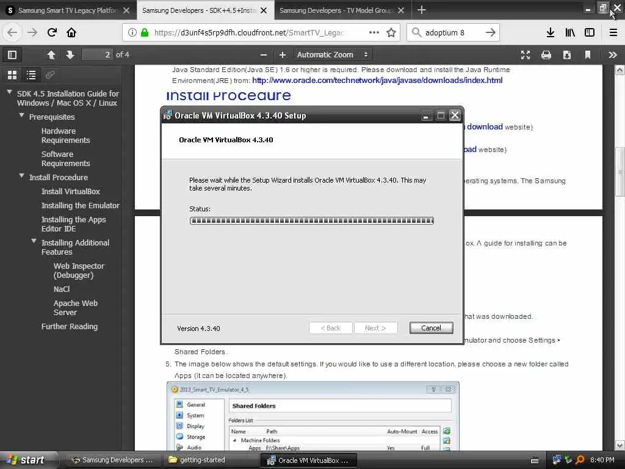The height and width of the screenshot is (469, 625).
Task: Show attachments in PDF sidebar
Action: pyautogui.click(x=50, y=75)
